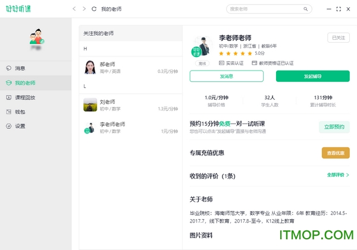Click the 查看优惠 button
This screenshot has width=357, height=250.
336,153
